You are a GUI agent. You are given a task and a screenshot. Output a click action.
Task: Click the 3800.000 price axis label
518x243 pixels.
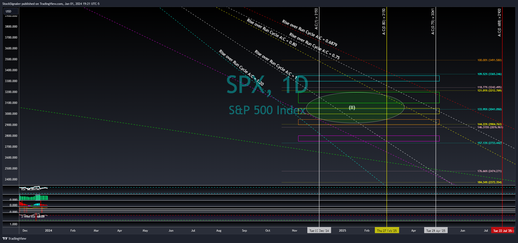11,27
